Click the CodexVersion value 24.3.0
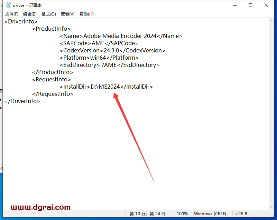Image resolution: width=277 pixels, height=220 pixels. point(111,50)
